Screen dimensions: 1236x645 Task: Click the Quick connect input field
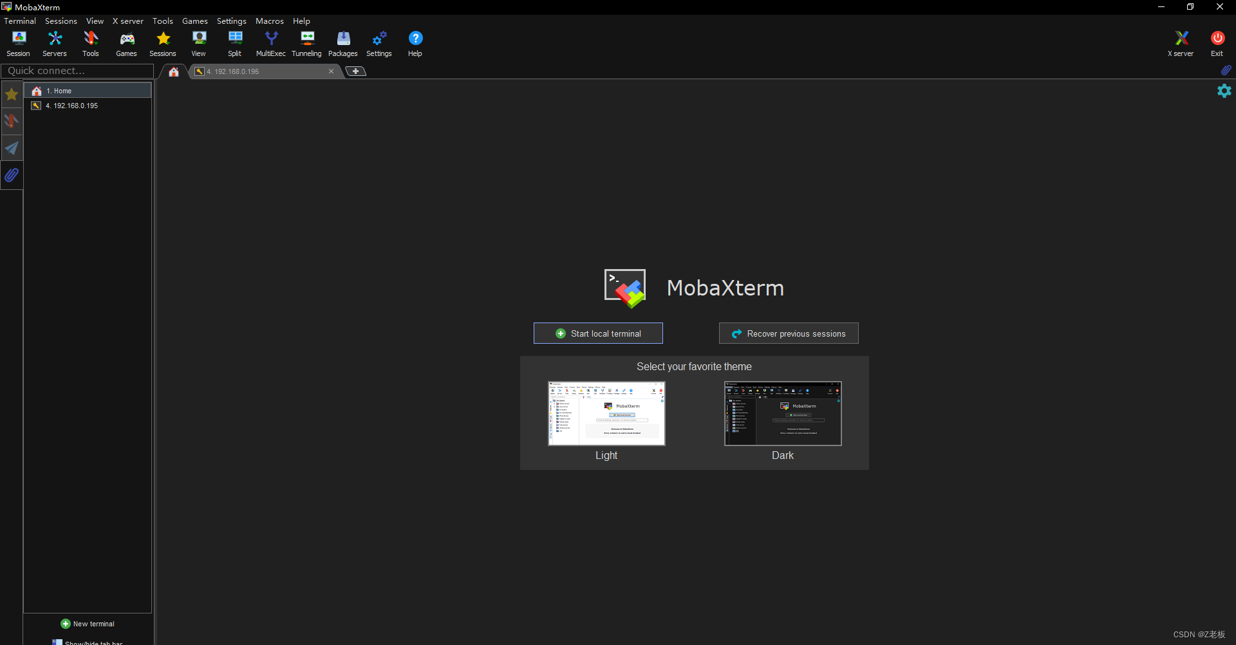click(x=77, y=71)
